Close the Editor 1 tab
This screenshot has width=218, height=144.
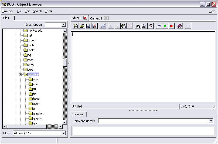[85, 18]
